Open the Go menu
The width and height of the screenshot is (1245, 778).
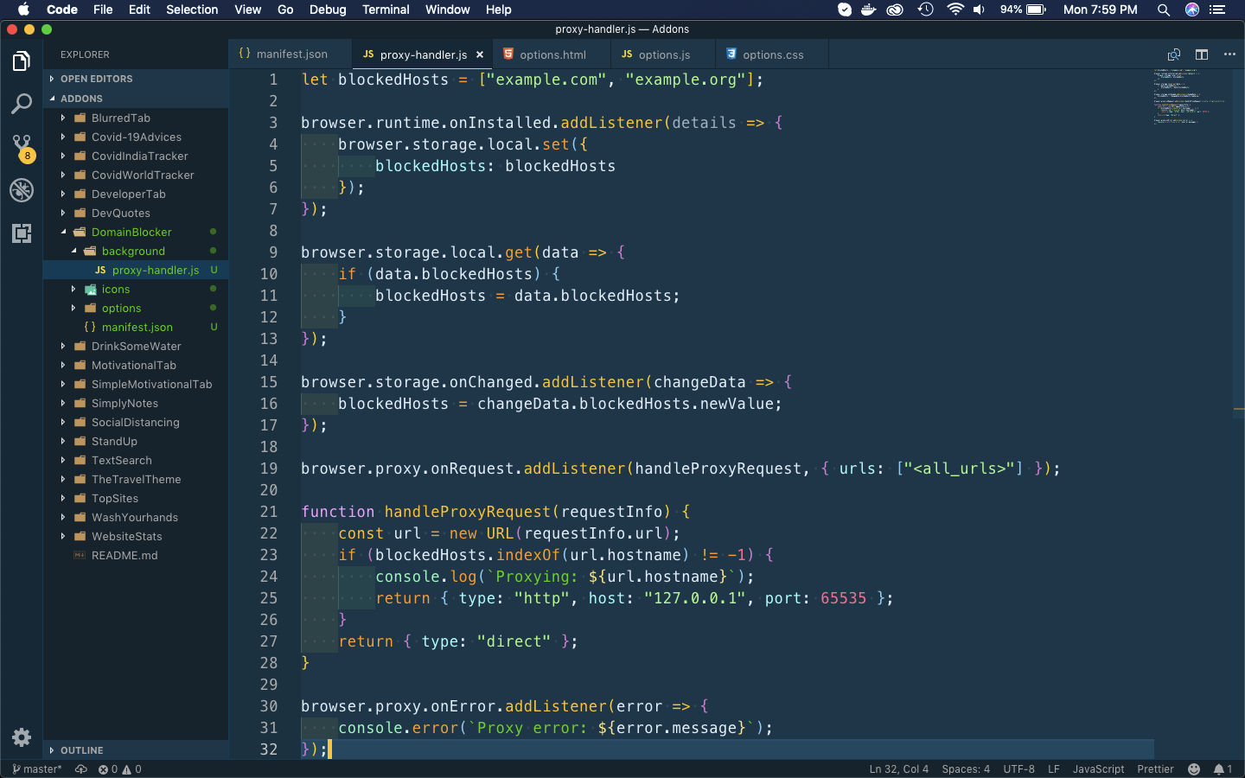point(285,10)
